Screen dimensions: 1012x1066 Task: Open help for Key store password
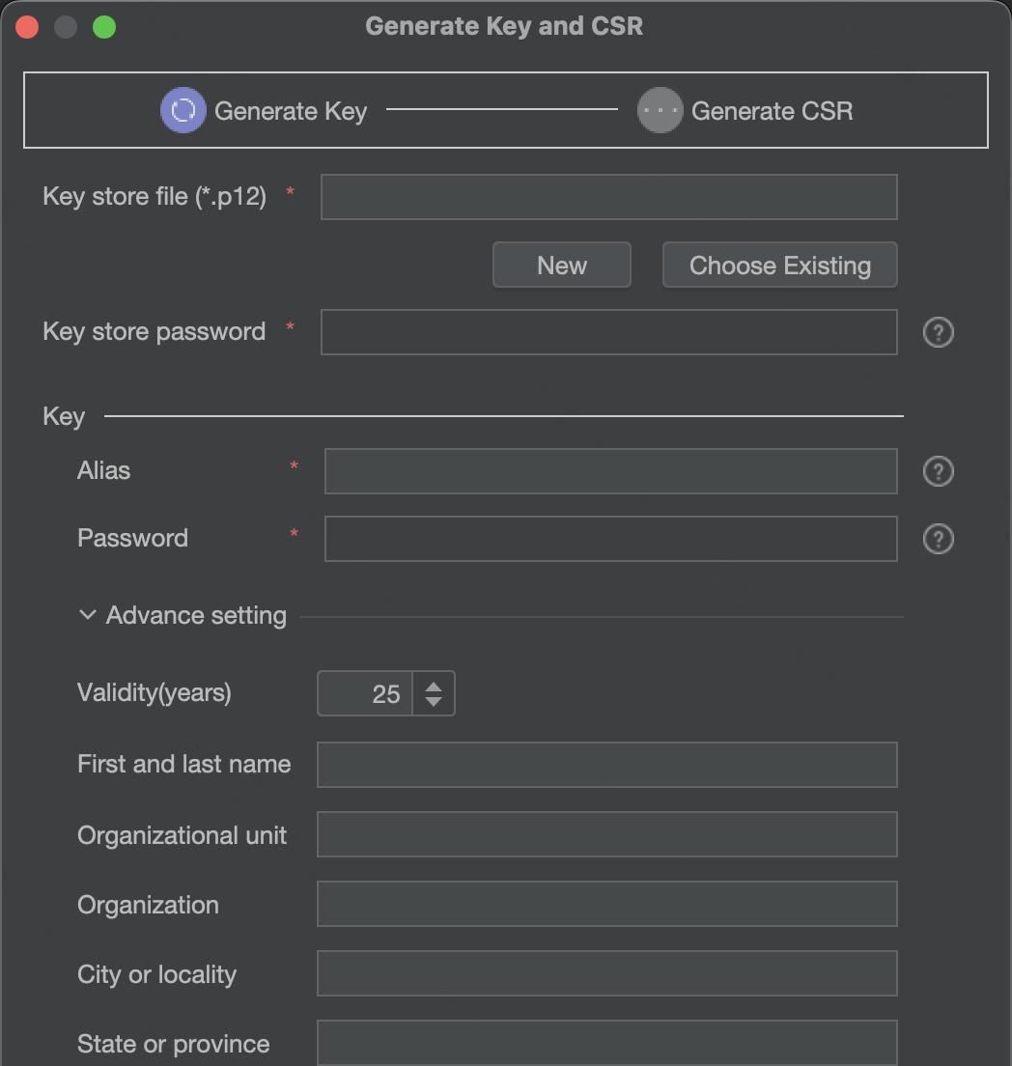[938, 332]
